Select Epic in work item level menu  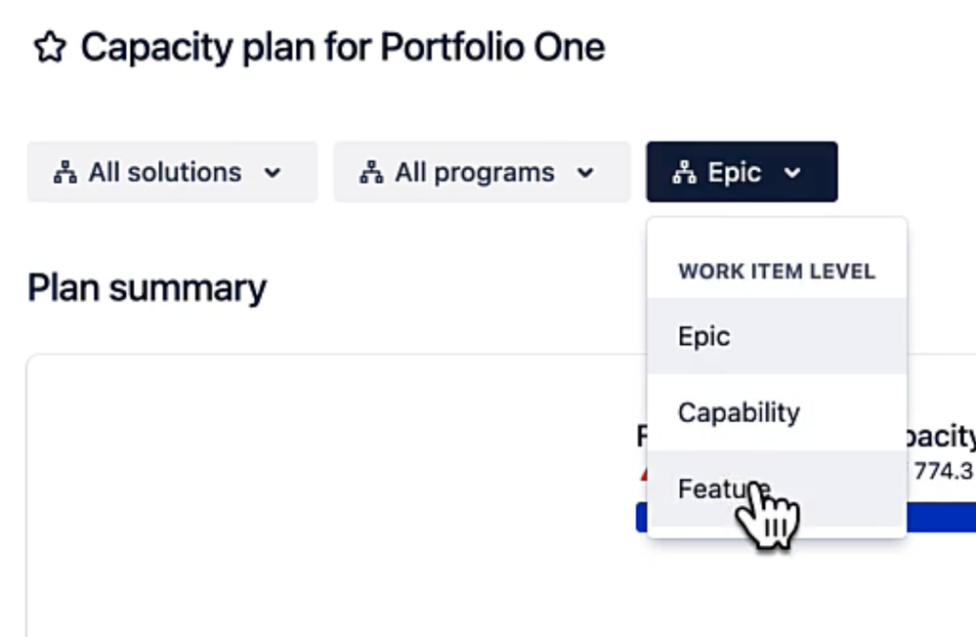[777, 336]
